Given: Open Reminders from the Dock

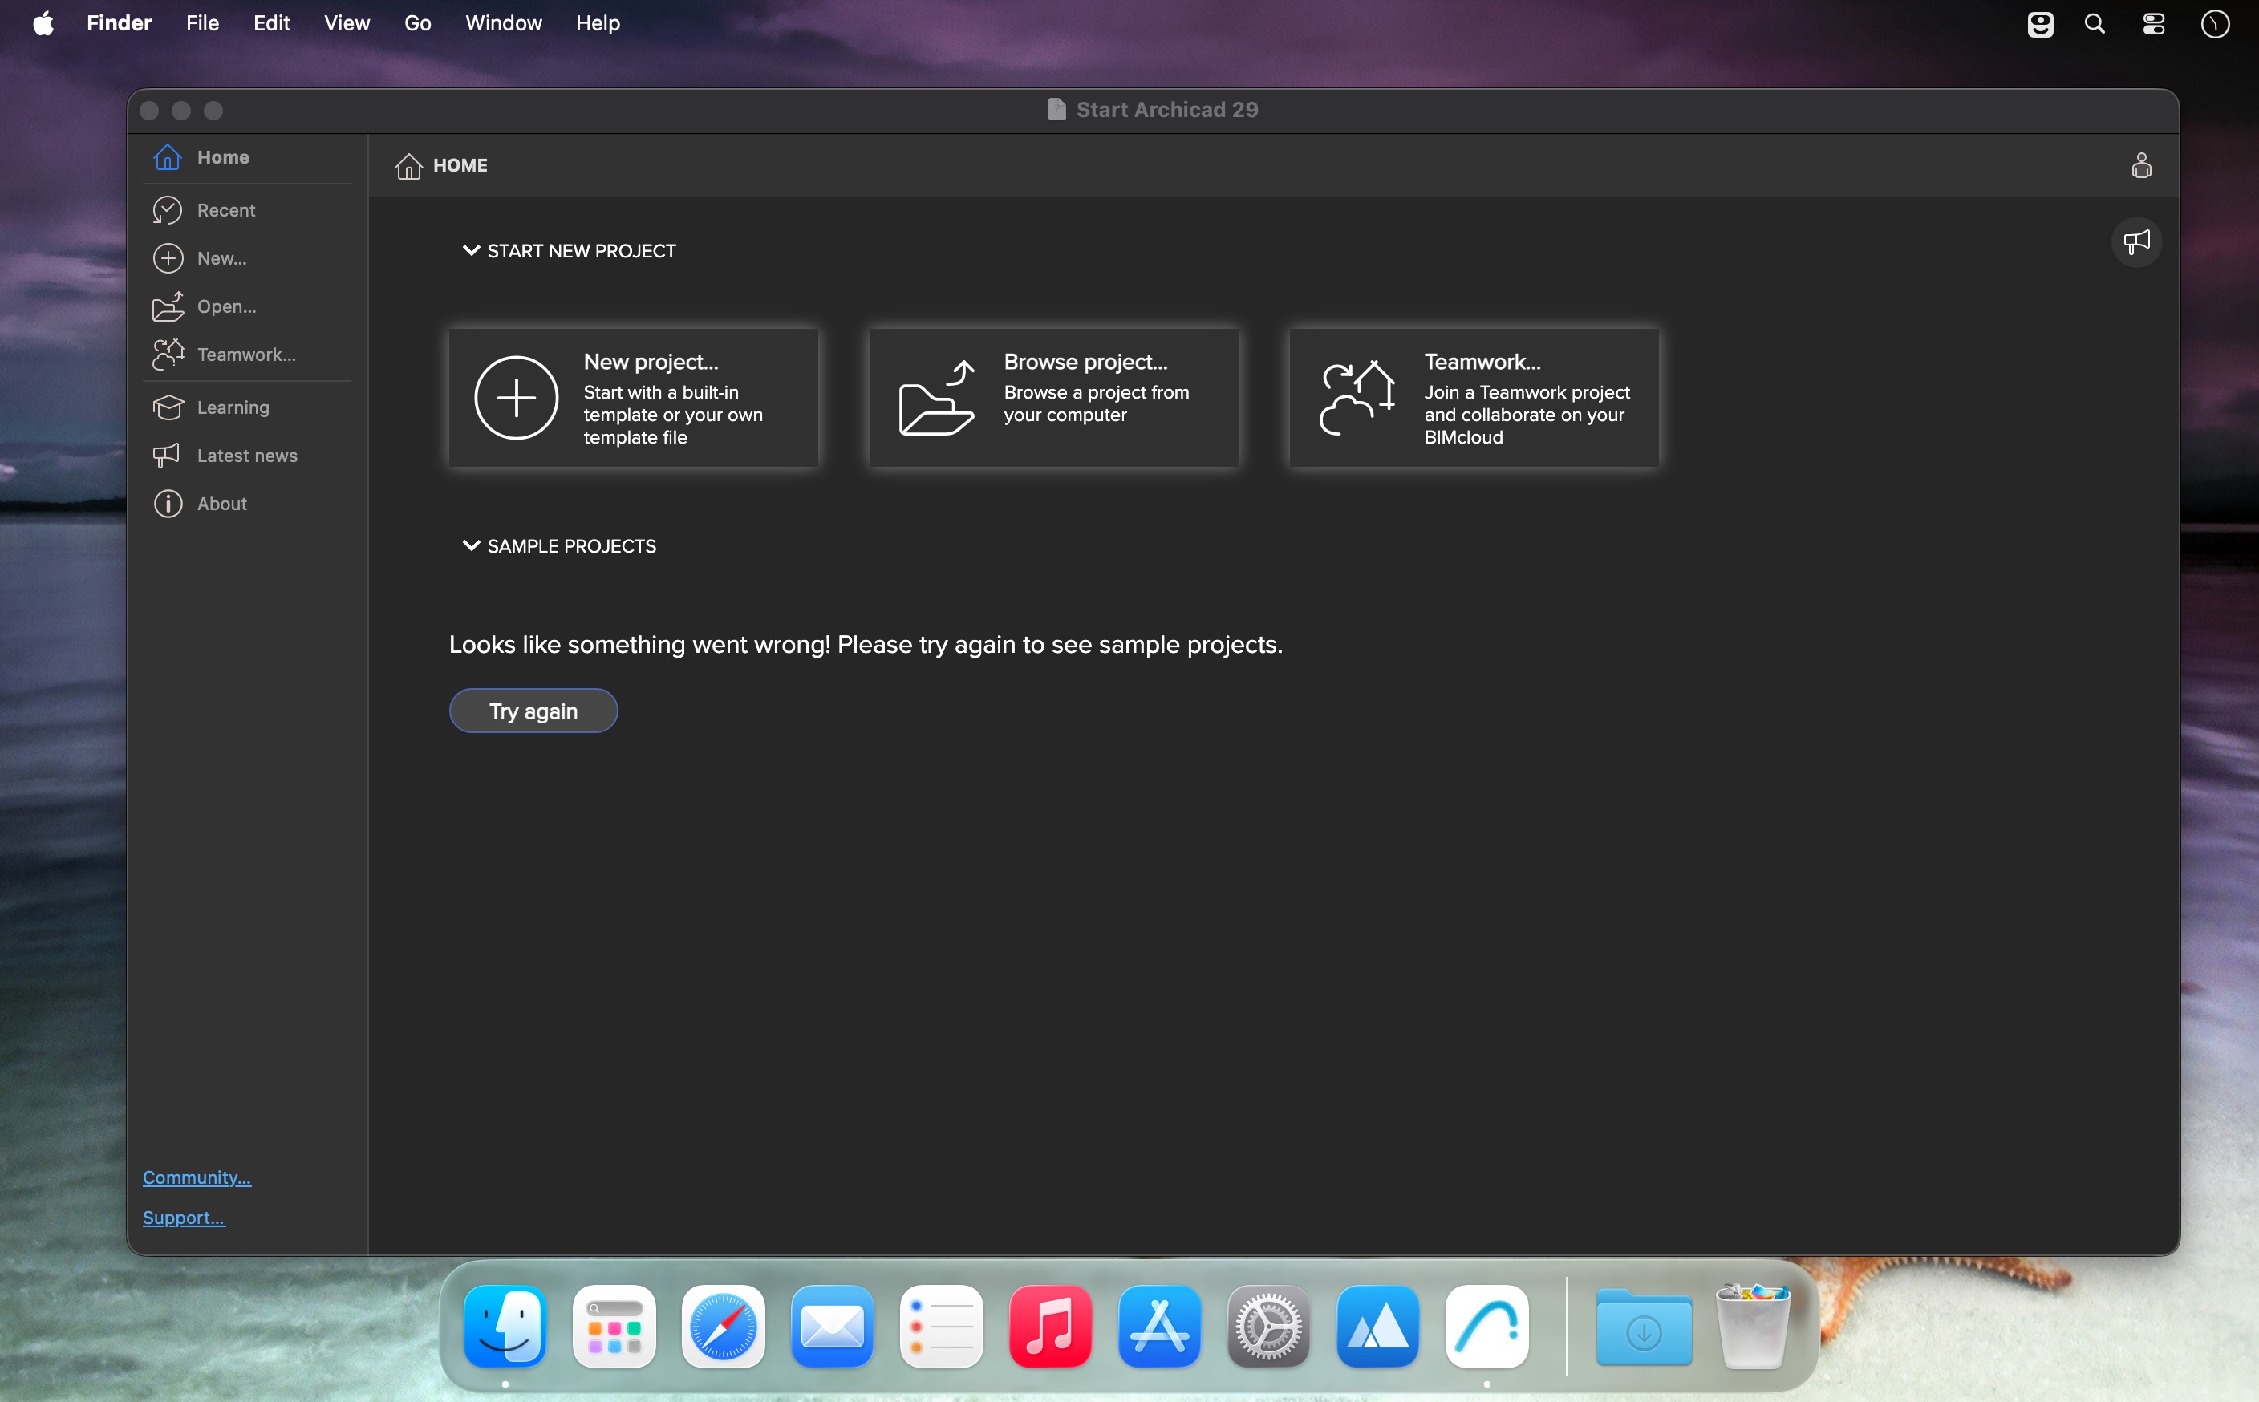Looking at the screenshot, I should [941, 1327].
